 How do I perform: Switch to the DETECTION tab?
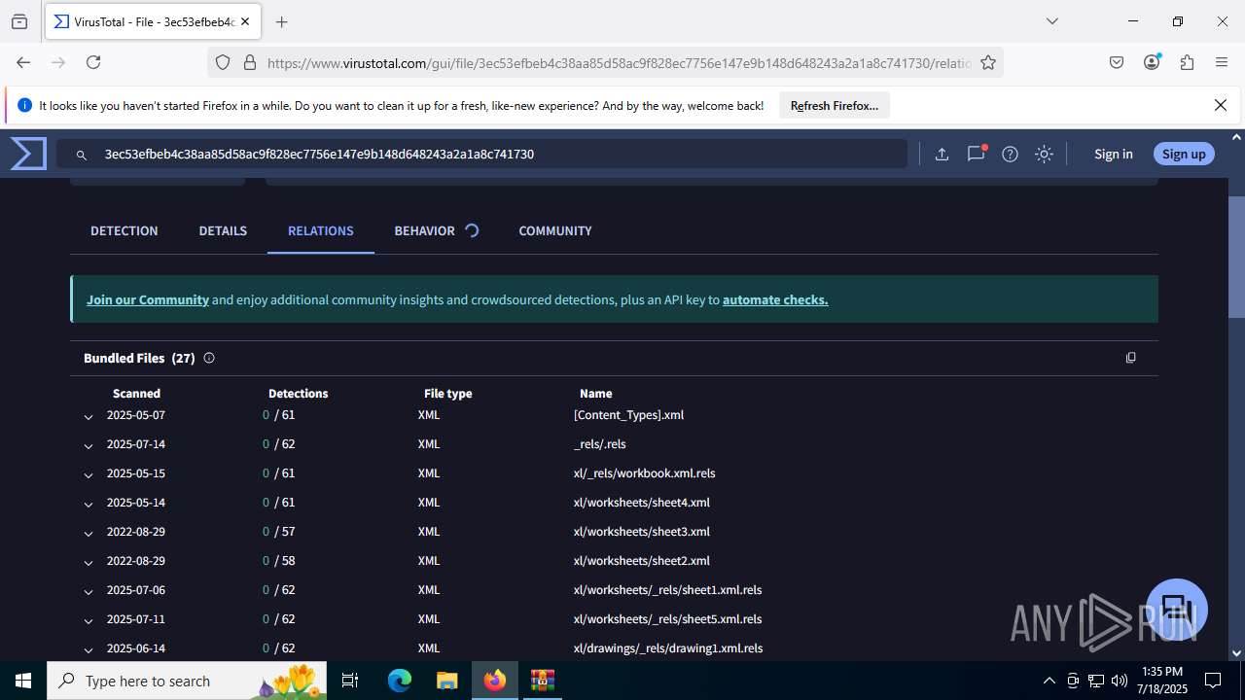coord(124,230)
